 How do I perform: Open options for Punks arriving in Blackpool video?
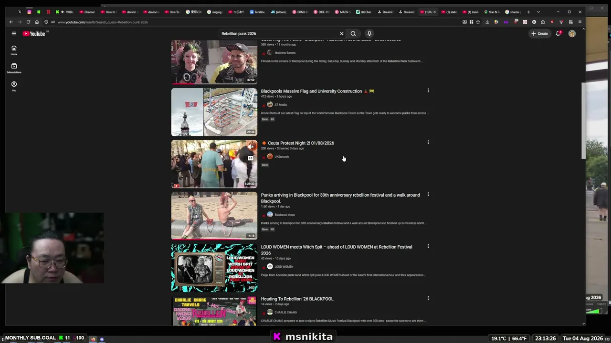tap(428, 194)
